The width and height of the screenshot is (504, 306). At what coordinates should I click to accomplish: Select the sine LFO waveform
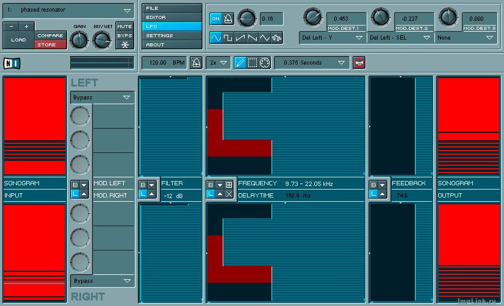pyautogui.click(x=215, y=38)
